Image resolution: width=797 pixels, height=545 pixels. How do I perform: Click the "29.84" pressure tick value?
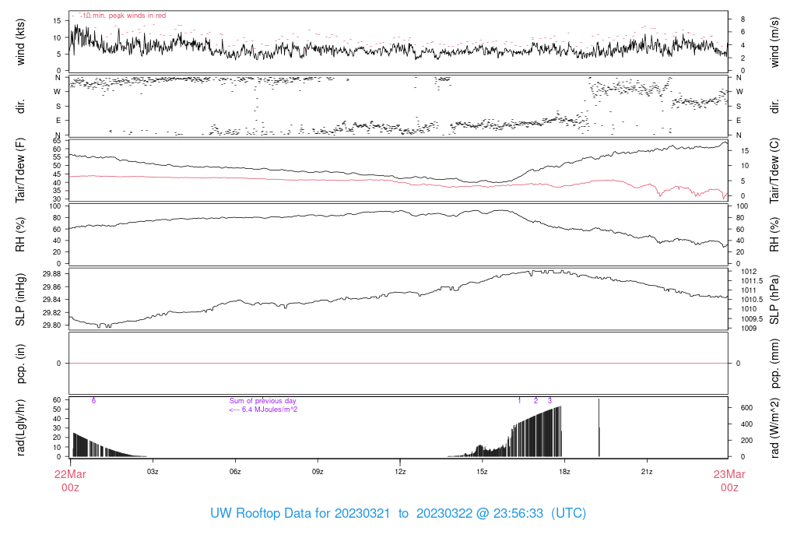[52, 300]
